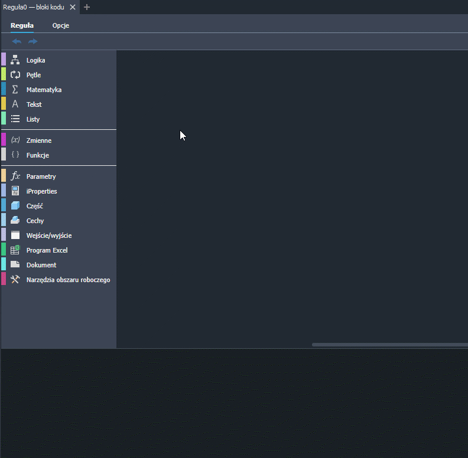Add a new tab with plus button
The width and height of the screenshot is (468, 458).
(87, 7)
